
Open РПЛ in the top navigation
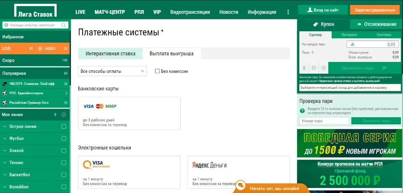tap(139, 12)
